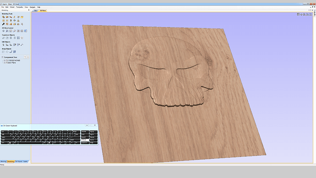
Task: Switch to Node Editing mode
Action: pos(7,44)
